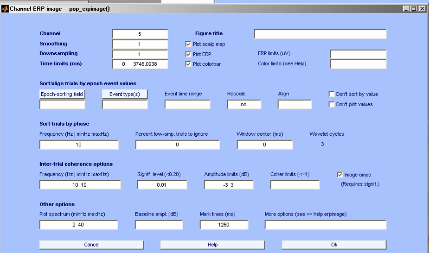This screenshot has height=253, width=429.
Task: Close the Channel ERP image window
Action: pyautogui.click(x=422, y=9)
